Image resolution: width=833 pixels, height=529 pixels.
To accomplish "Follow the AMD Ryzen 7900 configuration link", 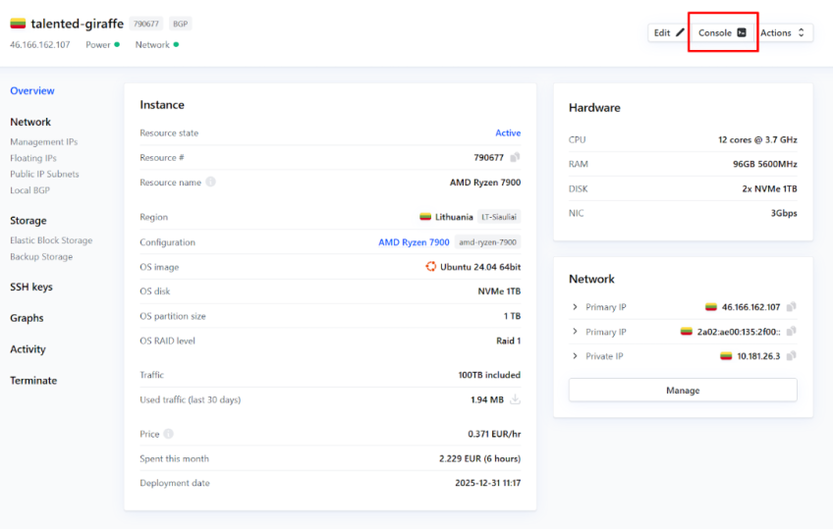I will pyautogui.click(x=414, y=242).
